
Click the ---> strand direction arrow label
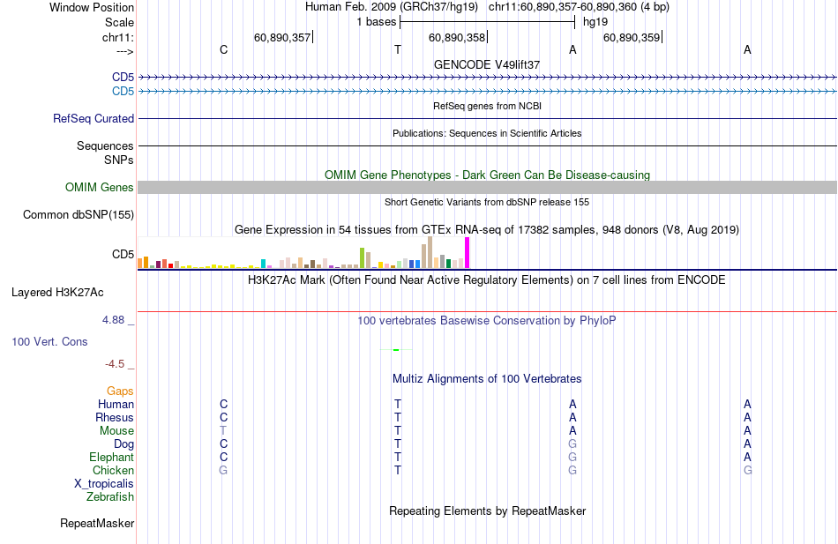pos(125,51)
